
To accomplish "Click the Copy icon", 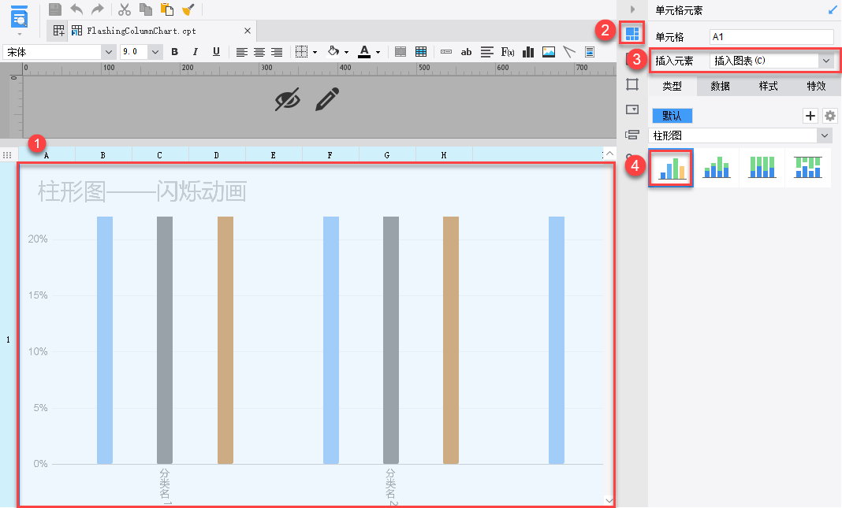I will pos(146,9).
